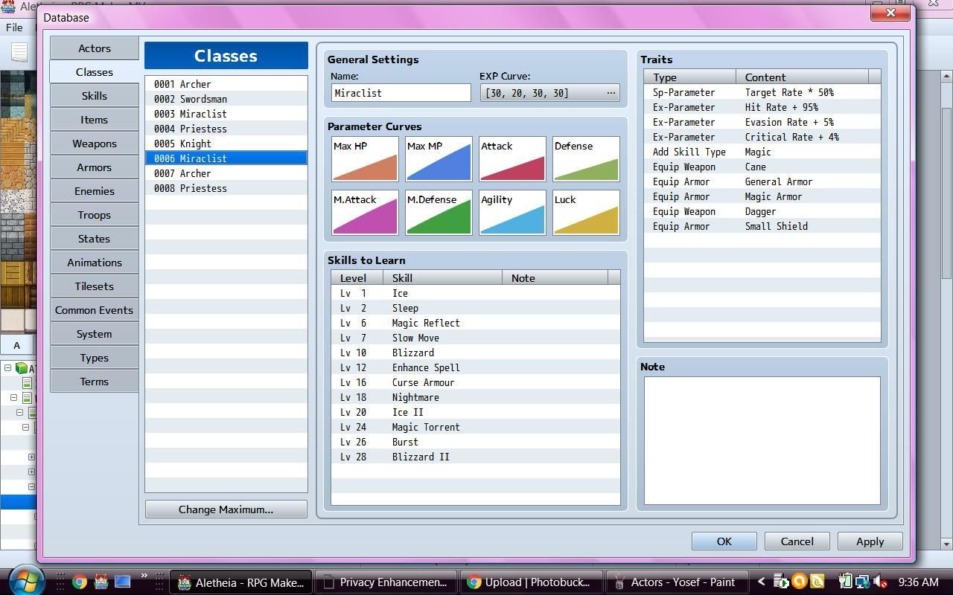Open the Max MP parameter curve
This screenshot has width=953, height=595.
coord(439,159)
